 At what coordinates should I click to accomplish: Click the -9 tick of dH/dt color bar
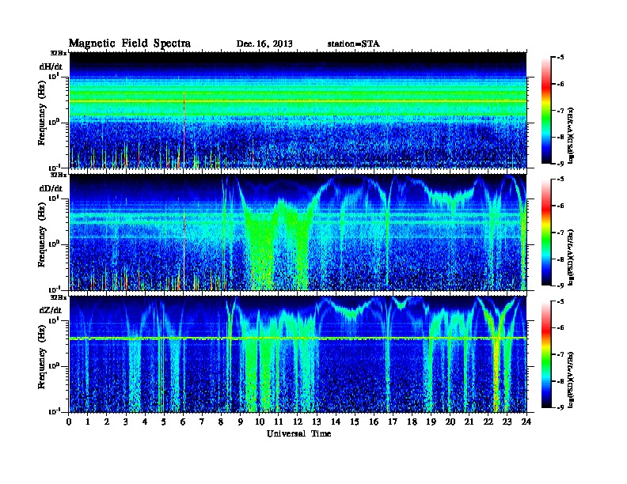560,164
